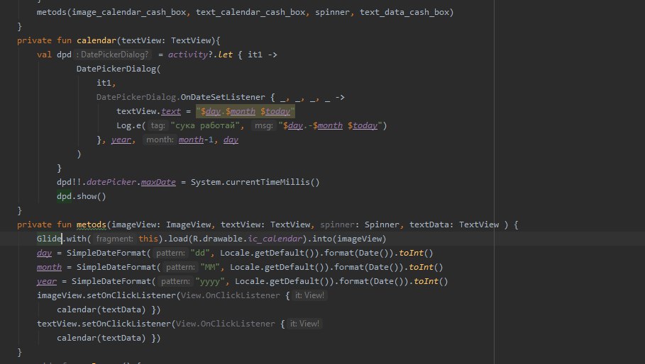Click the 'let' call after activity
The image size is (645, 364).
[x=225, y=55]
